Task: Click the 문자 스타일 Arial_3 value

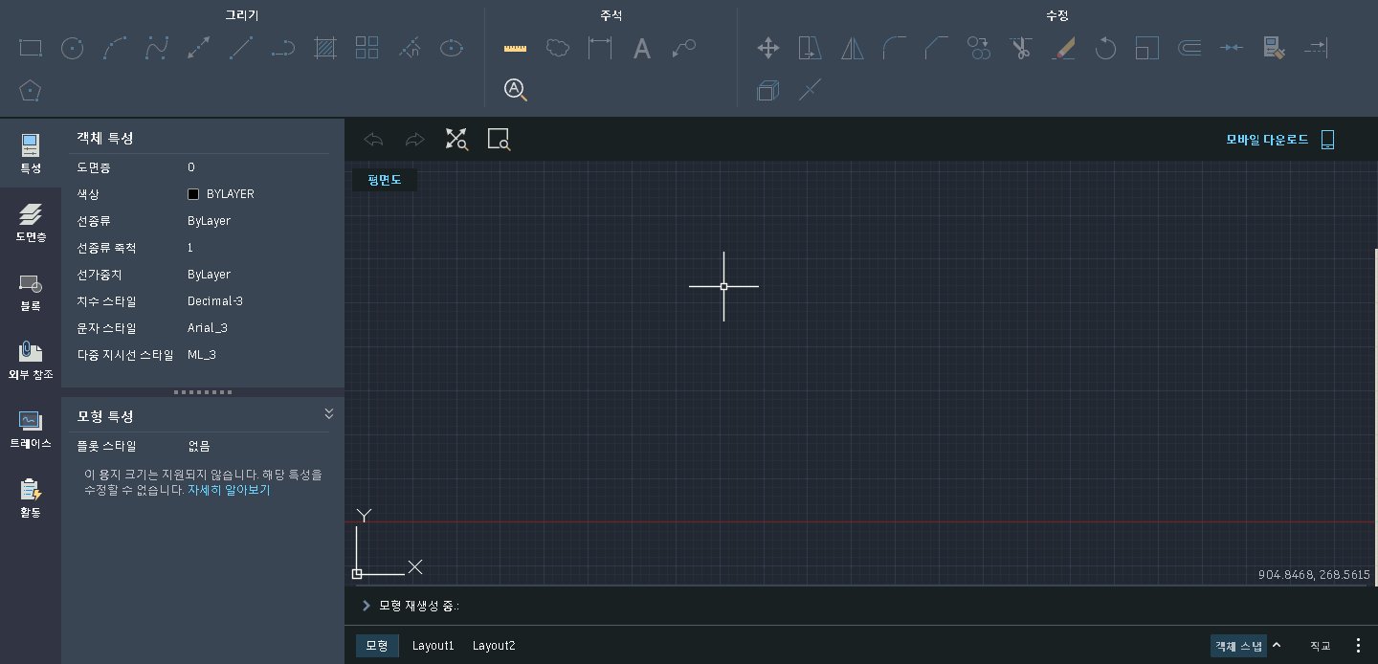Action: (x=209, y=328)
